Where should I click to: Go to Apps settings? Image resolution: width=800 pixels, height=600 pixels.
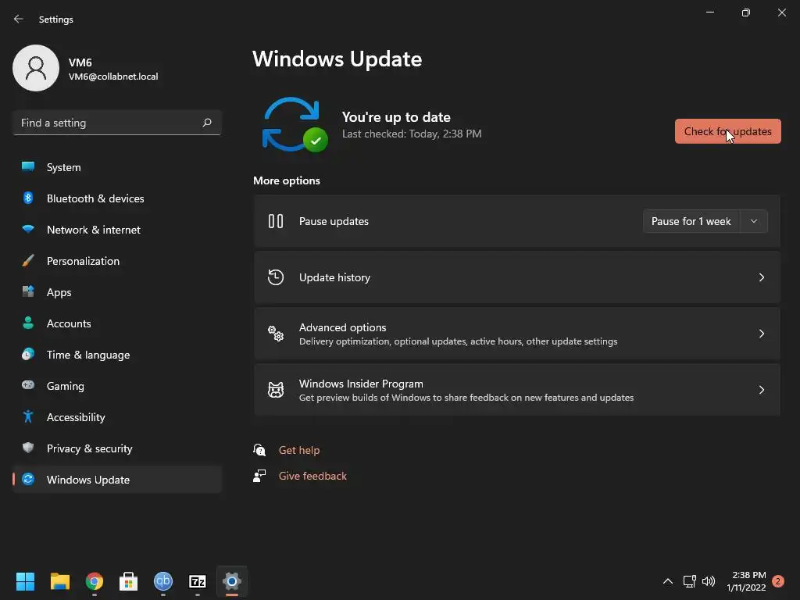[x=117, y=292]
